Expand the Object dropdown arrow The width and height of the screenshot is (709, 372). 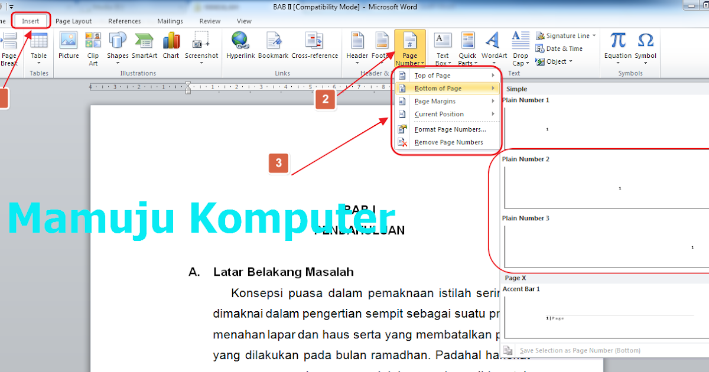tap(571, 61)
